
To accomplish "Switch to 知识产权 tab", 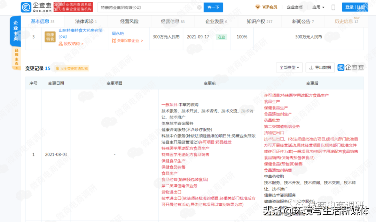I will [259, 21].
